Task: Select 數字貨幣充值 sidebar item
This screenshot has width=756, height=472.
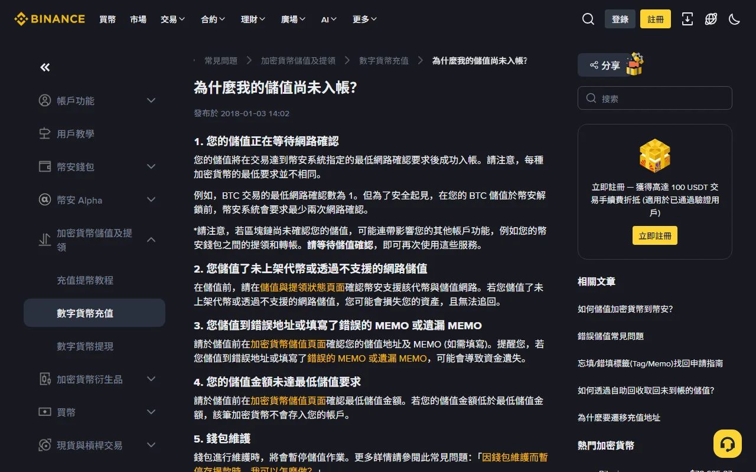Action: click(x=94, y=313)
